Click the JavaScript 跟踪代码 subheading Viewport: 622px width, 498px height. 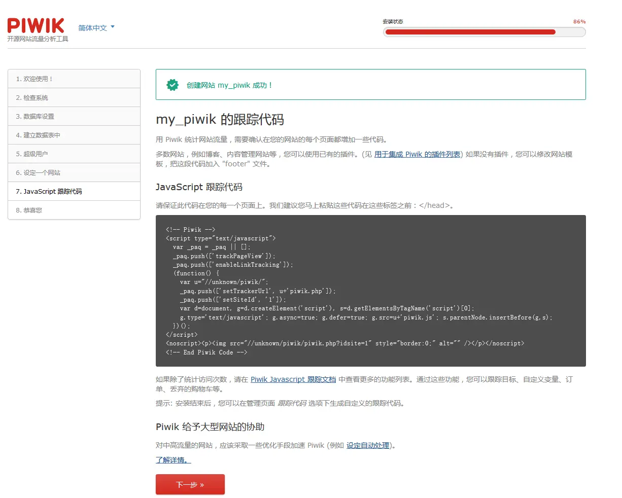[x=199, y=187]
